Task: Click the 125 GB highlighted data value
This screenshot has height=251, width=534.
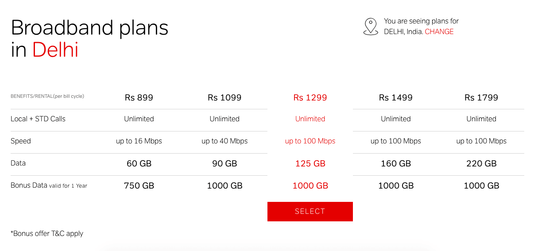Action: pos(310,164)
